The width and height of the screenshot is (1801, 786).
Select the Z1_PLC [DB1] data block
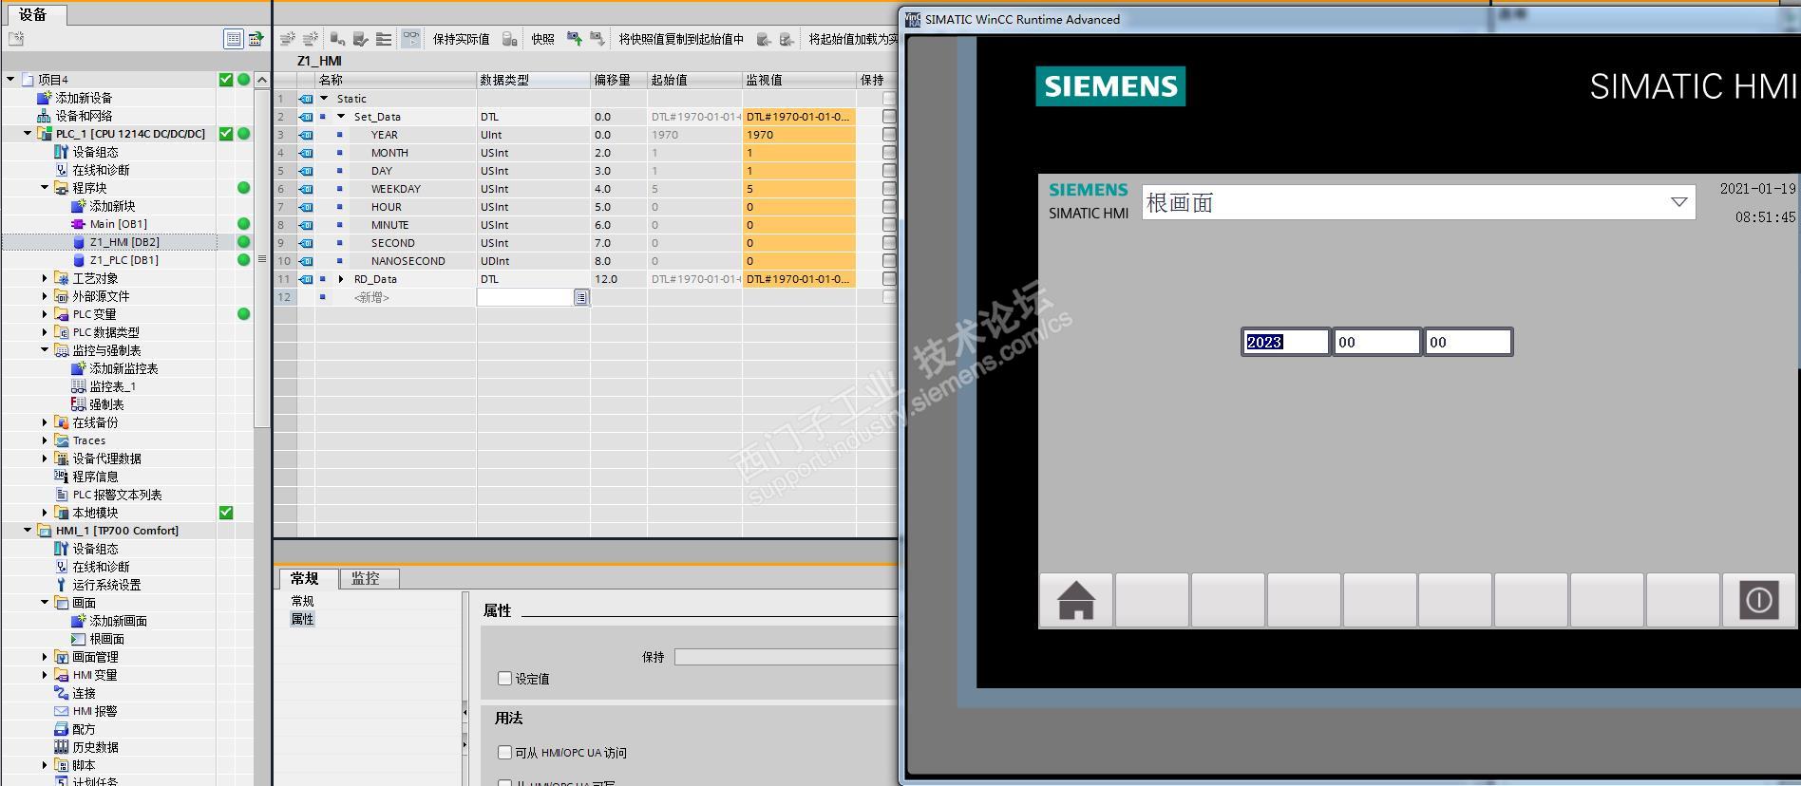(x=123, y=260)
